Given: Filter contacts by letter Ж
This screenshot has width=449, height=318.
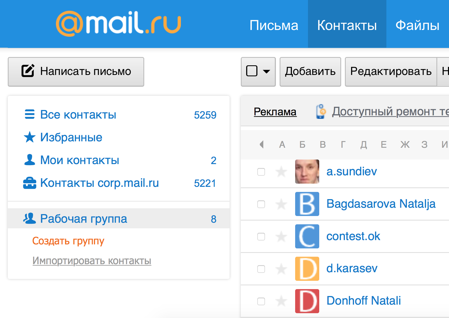Looking at the screenshot, I should click(x=405, y=145).
